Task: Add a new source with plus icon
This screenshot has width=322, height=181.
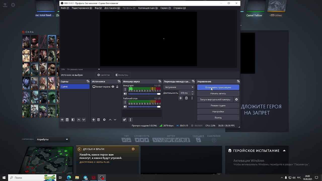Action: click(x=93, y=120)
